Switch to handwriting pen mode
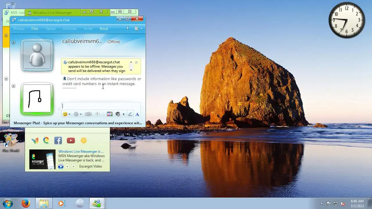This screenshot has height=209, width=372. click(x=130, y=114)
